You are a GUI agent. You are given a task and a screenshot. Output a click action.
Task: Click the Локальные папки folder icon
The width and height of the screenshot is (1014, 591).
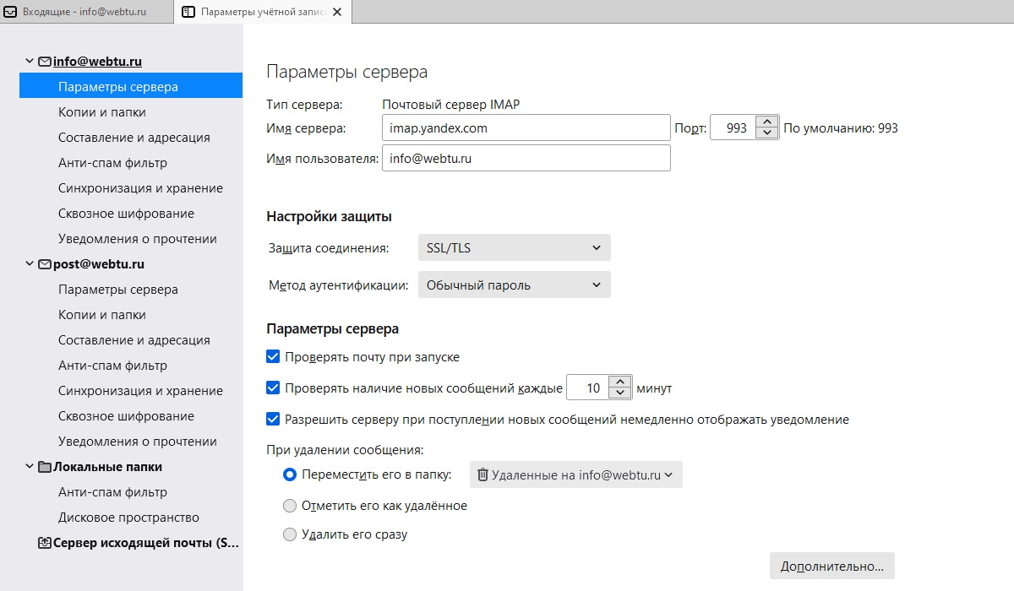coord(45,467)
